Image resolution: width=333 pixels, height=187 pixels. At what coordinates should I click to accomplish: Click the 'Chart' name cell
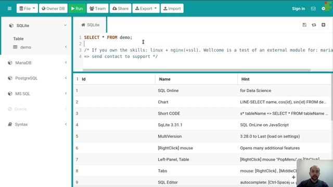pos(163,102)
